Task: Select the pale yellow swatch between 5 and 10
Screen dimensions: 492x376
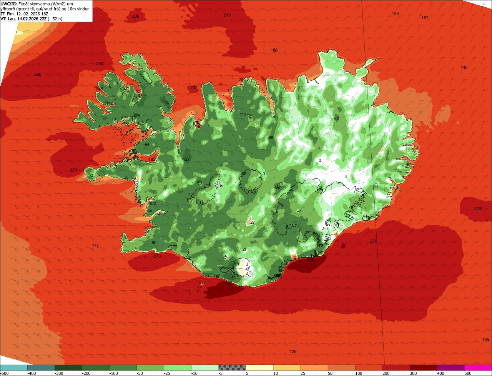Action: tap(259, 367)
